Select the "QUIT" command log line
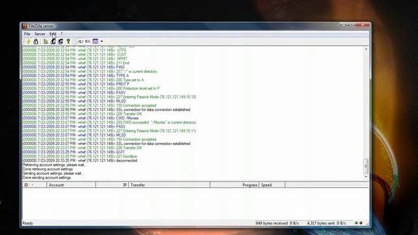 tap(74, 152)
